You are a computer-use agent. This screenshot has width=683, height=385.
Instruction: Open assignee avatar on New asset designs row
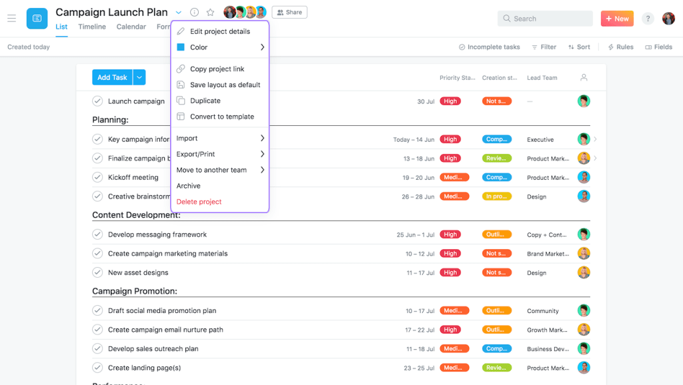[584, 272]
